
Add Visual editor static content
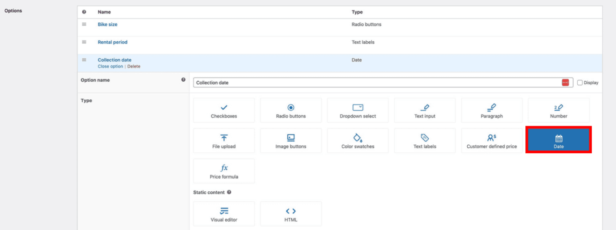(x=224, y=214)
